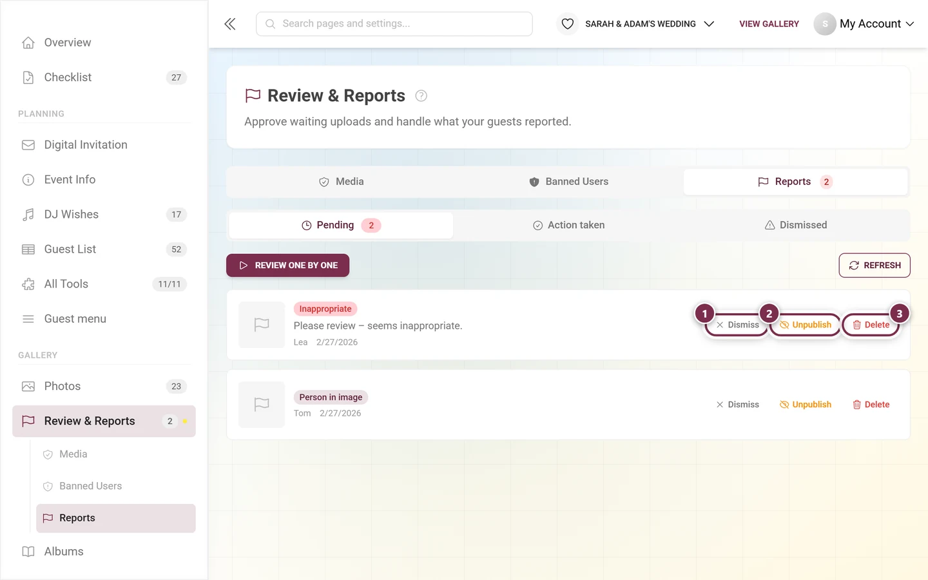Click the Person in image tag
928x580 pixels.
pos(331,398)
